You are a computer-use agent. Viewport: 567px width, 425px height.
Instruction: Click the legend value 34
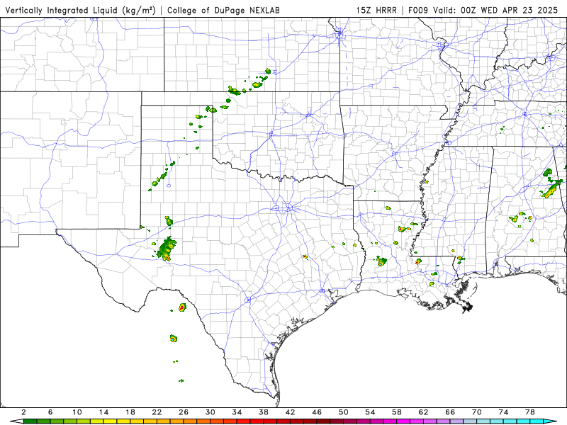point(237,412)
